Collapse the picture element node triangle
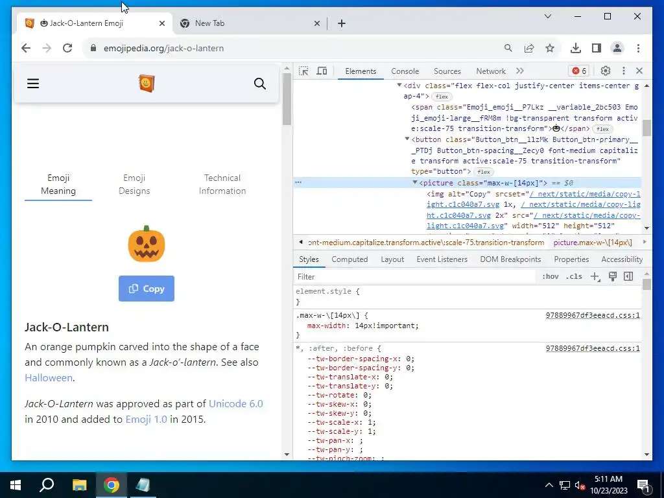Viewport: 664px width, 498px height. tap(415, 182)
